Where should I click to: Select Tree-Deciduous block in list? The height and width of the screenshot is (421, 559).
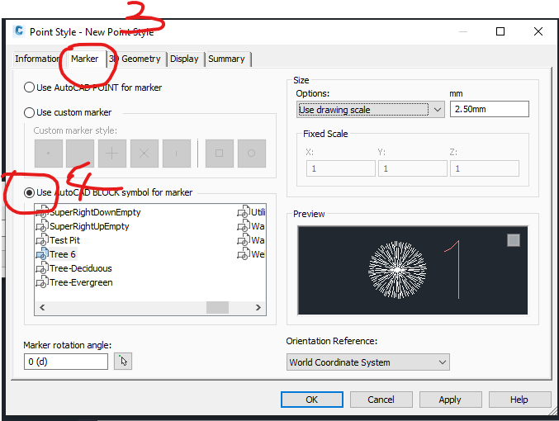(x=81, y=268)
